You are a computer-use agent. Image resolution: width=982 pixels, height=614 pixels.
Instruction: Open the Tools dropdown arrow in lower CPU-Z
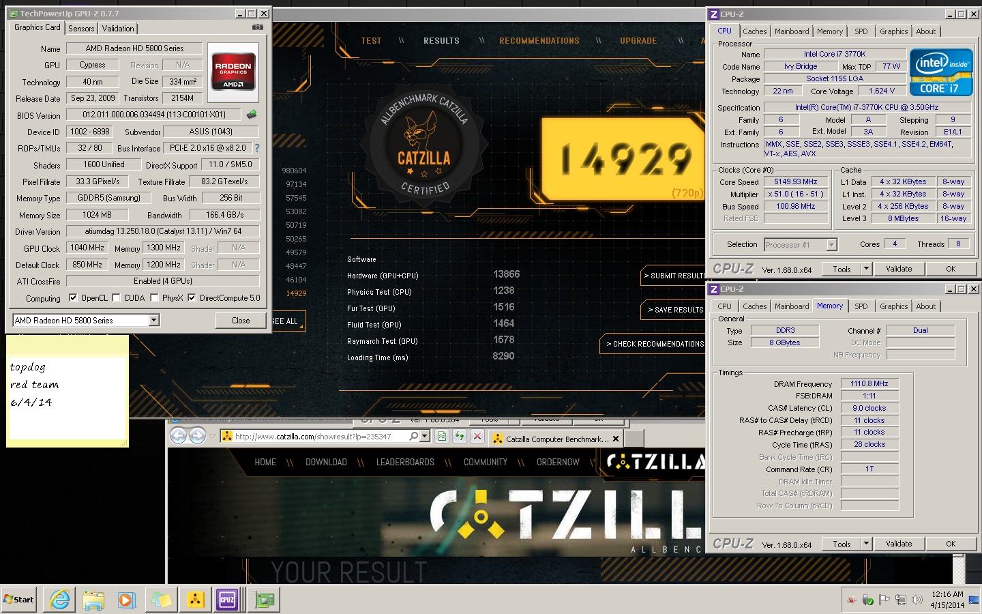(x=866, y=544)
